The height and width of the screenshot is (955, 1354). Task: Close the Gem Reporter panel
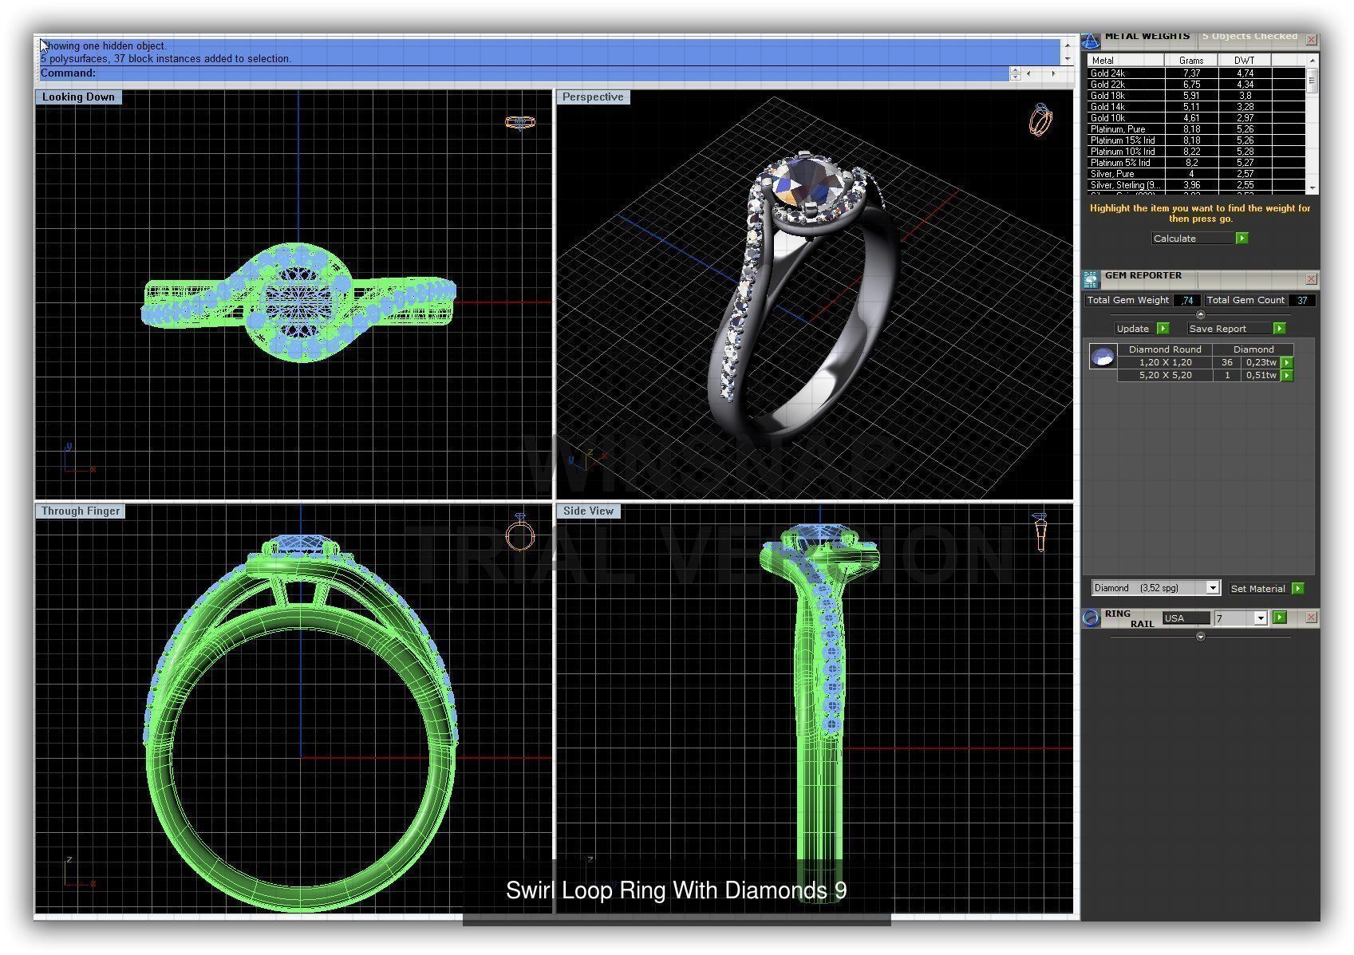pyautogui.click(x=1311, y=279)
